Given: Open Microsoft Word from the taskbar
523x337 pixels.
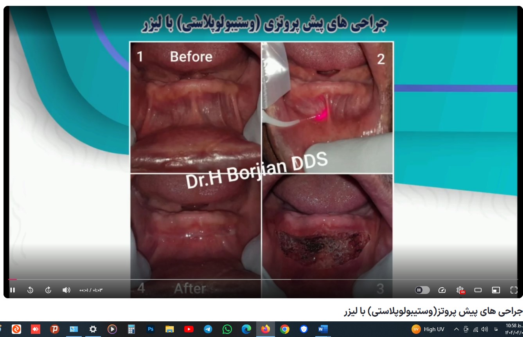Looking at the screenshot, I should tap(322, 329).
